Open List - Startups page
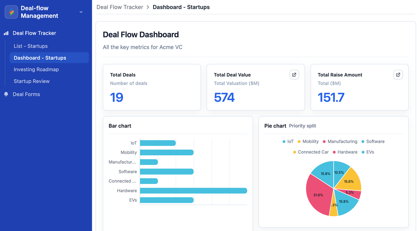Image resolution: width=417 pixels, height=231 pixels. [x=31, y=46]
